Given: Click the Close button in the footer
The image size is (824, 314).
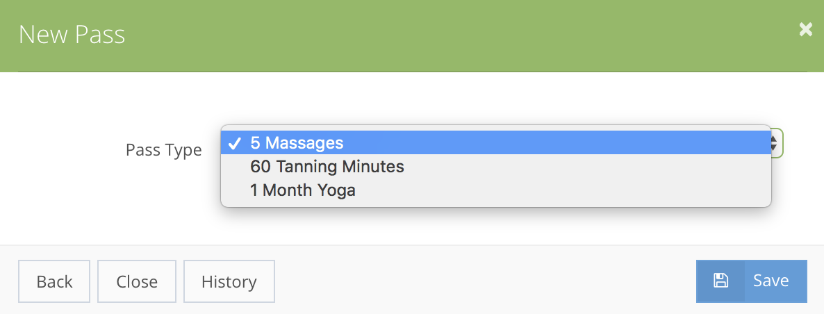Looking at the screenshot, I should (x=137, y=281).
